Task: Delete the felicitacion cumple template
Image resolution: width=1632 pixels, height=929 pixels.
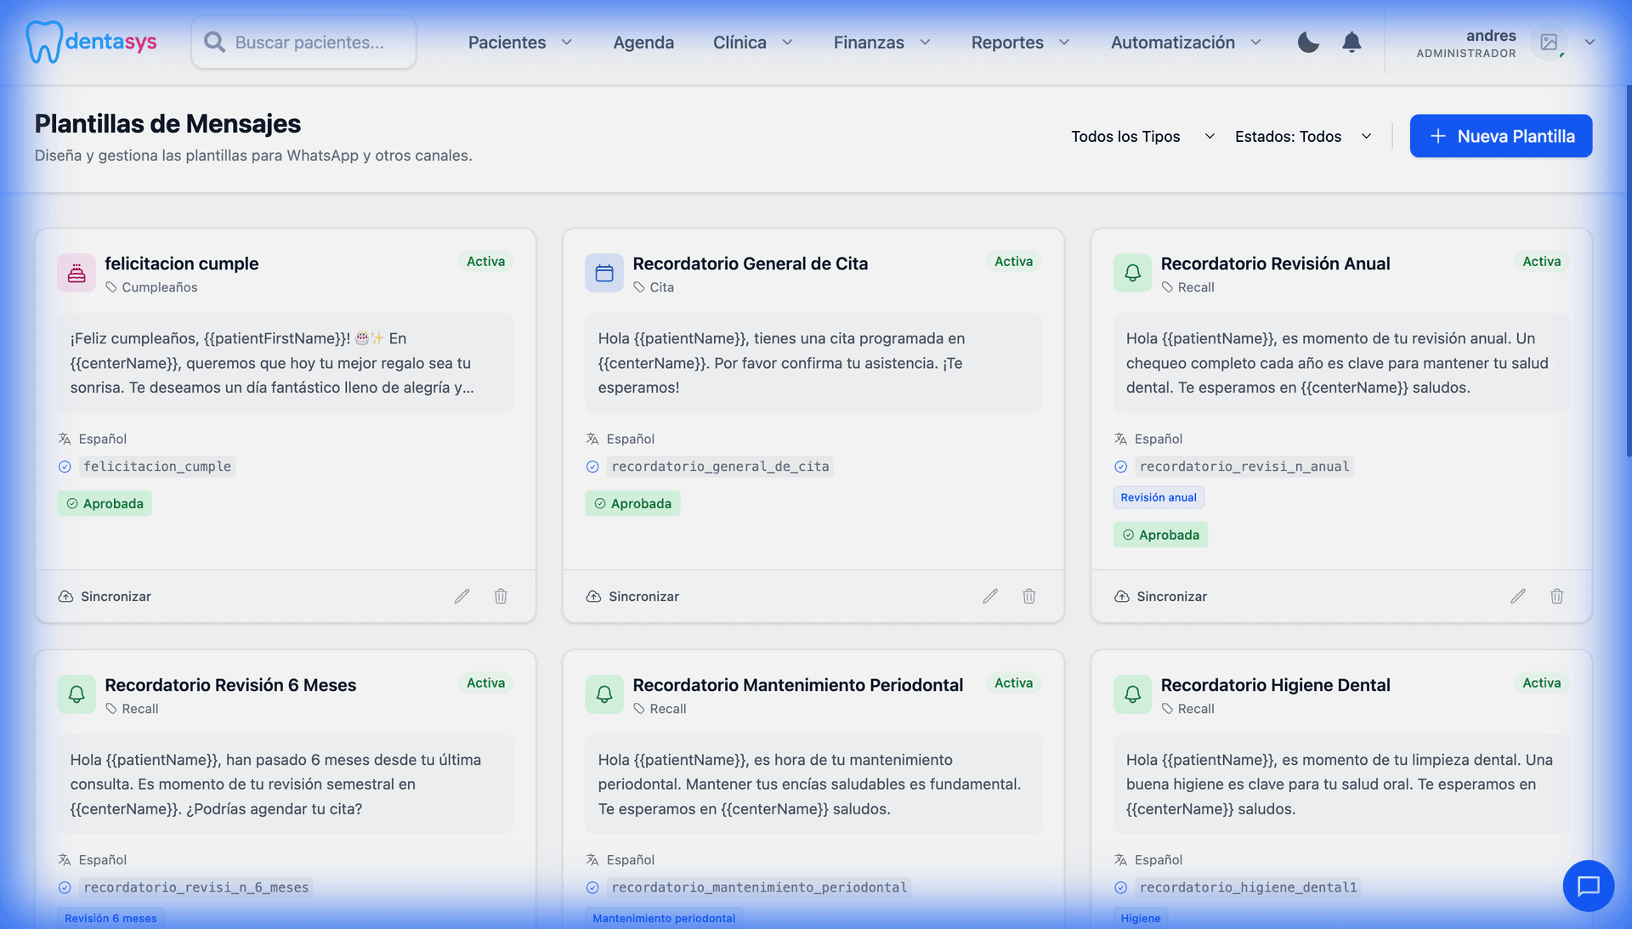Action: (501, 596)
